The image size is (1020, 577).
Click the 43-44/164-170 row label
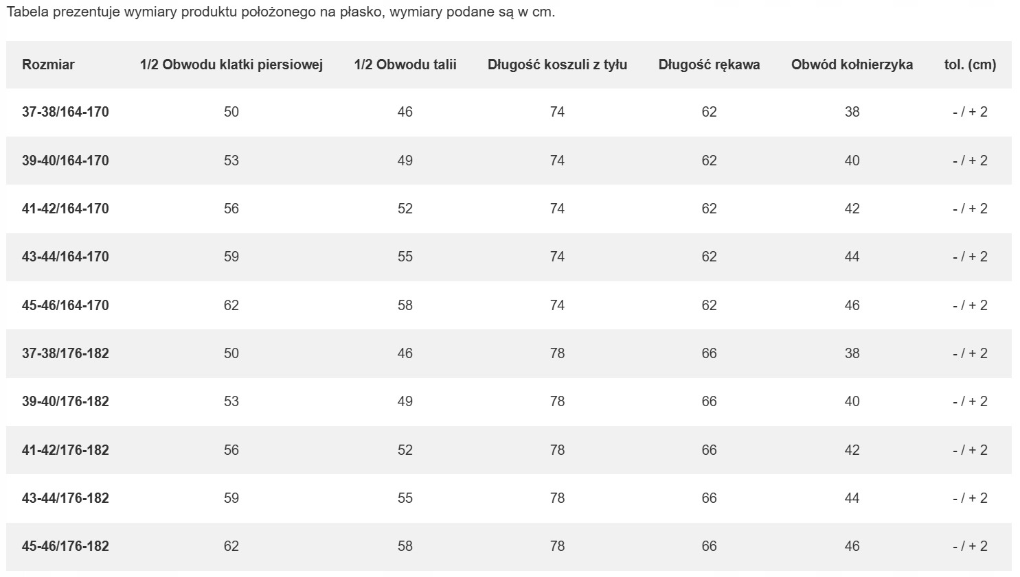pos(65,257)
